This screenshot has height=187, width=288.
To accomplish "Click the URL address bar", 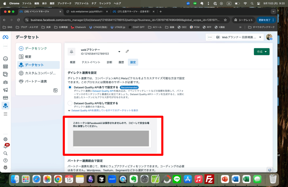I will 125,20.
